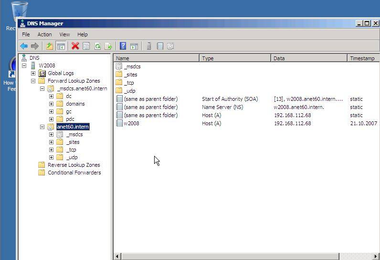The height and width of the screenshot is (260, 380).
Task: Collapse the anet60.intern zone
Action: 42,127
